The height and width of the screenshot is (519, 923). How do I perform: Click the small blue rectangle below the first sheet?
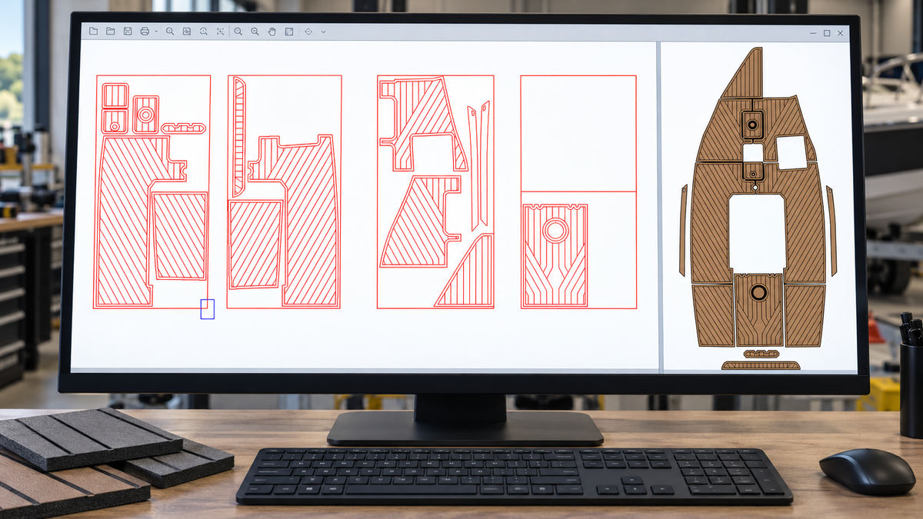[207, 309]
